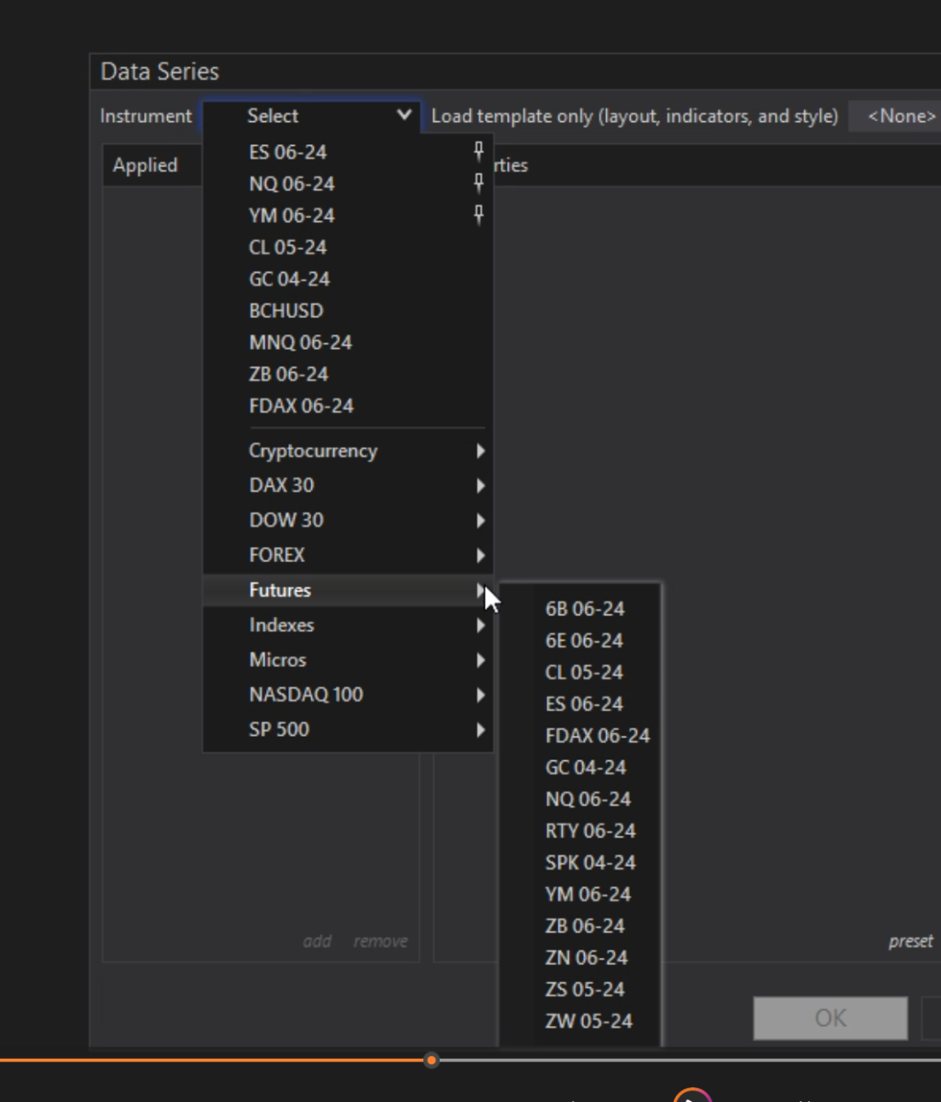Select YM 06-24 from recent instruments
The height and width of the screenshot is (1102, 941).
tap(348, 215)
